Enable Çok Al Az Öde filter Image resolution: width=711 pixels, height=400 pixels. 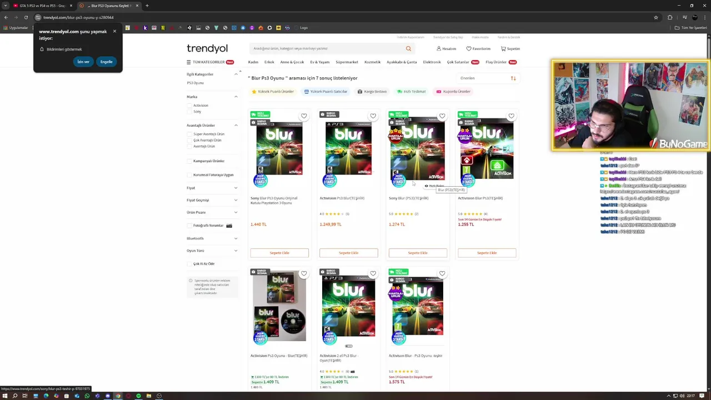tap(189, 264)
